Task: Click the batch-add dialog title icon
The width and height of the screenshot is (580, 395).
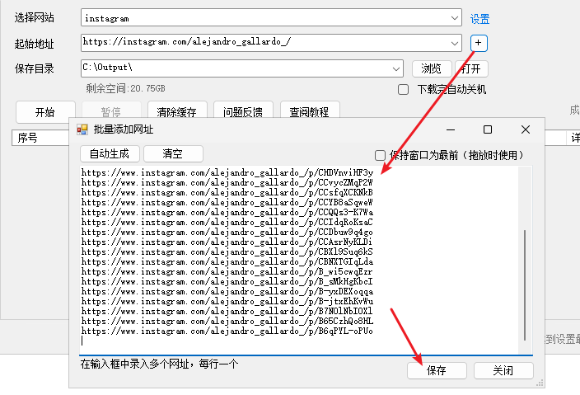Action: tap(82, 129)
